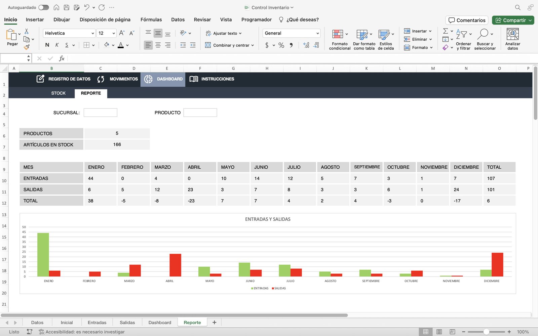This screenshot has width=538, height=336.
Task: Toggle italic formatting K button
Action: [57, 45]
